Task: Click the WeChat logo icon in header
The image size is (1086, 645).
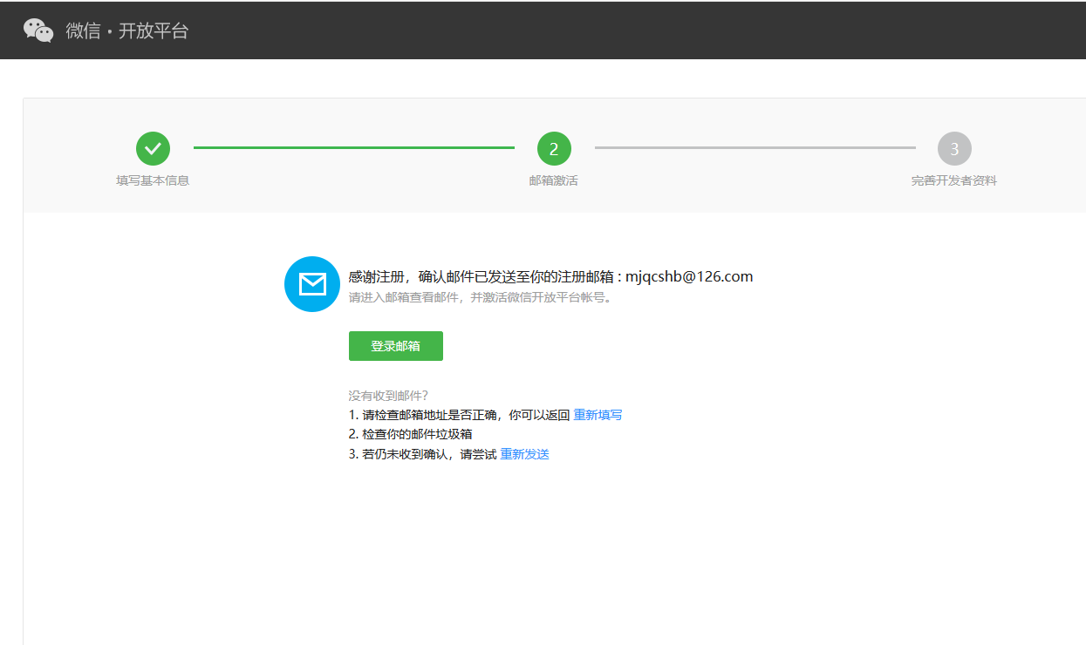Action: click(38, 31)
